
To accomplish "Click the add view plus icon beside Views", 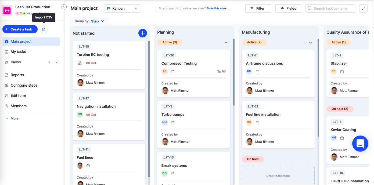I will 50,62.
